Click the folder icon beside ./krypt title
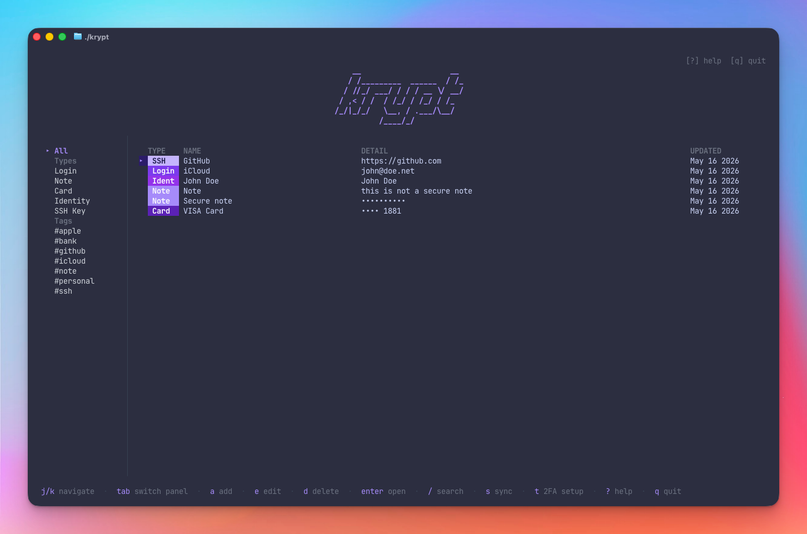807x534 pixels. point(78,37)
